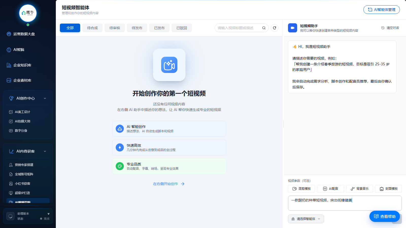Click the 在右侧开始创作 link
This screenshot has height=228, width=406.
point(169,184)
